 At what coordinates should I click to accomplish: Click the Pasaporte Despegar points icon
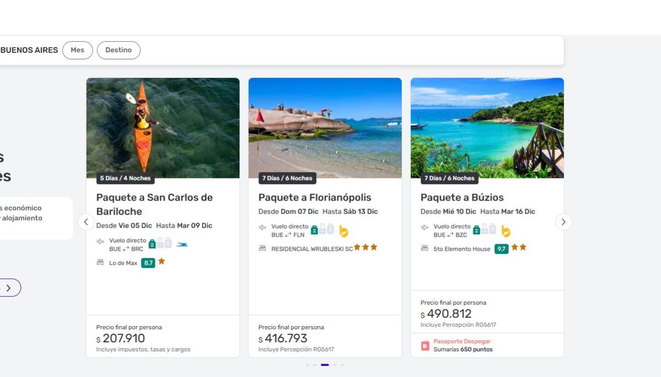click(425, 346)
